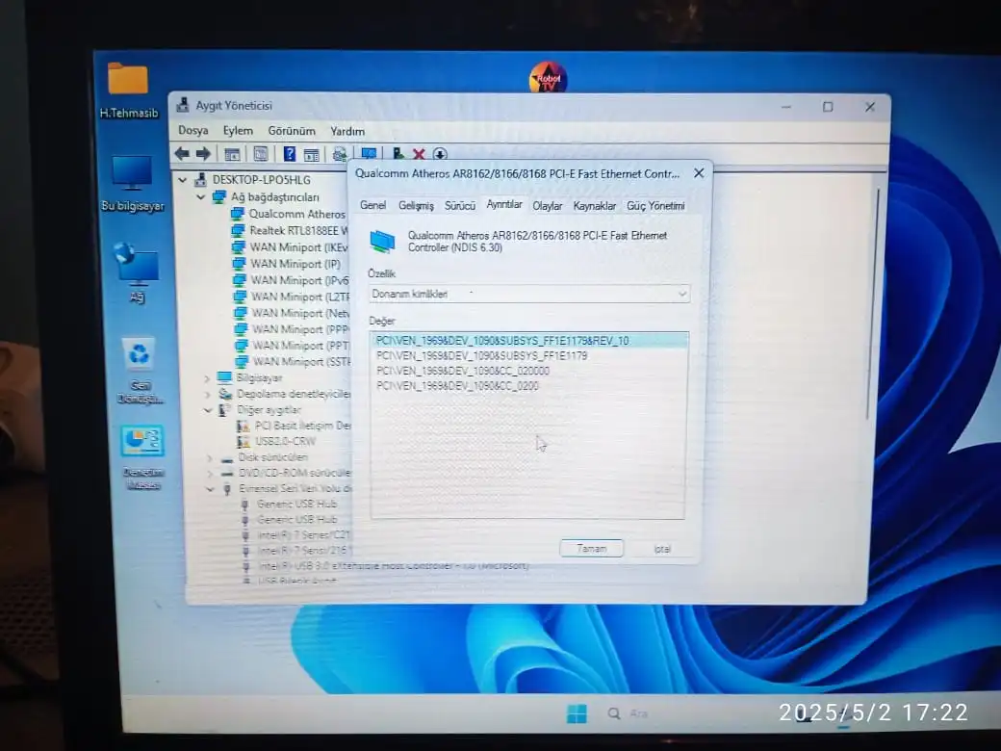Print with the printer toolbar icon
Screen dimensions: 1001x751
(340, 154)
